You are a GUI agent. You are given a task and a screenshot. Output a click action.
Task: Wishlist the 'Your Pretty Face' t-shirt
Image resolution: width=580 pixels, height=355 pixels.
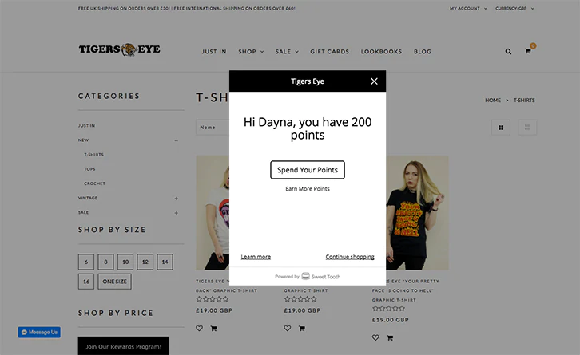coord(375,337)
